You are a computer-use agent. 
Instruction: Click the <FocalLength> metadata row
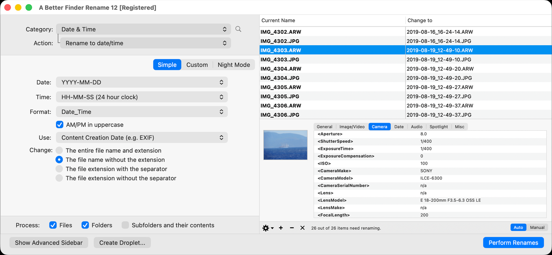[x=430, y=215]
